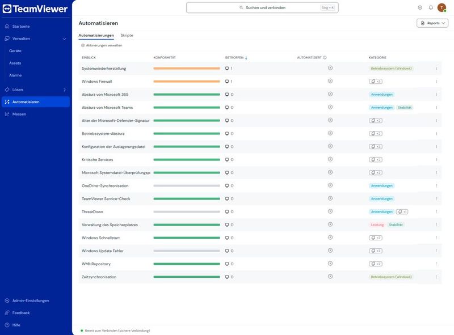Open the three-dot menu for Zeitsynchronisation row

pyautogui.click(x=436, y=277)
